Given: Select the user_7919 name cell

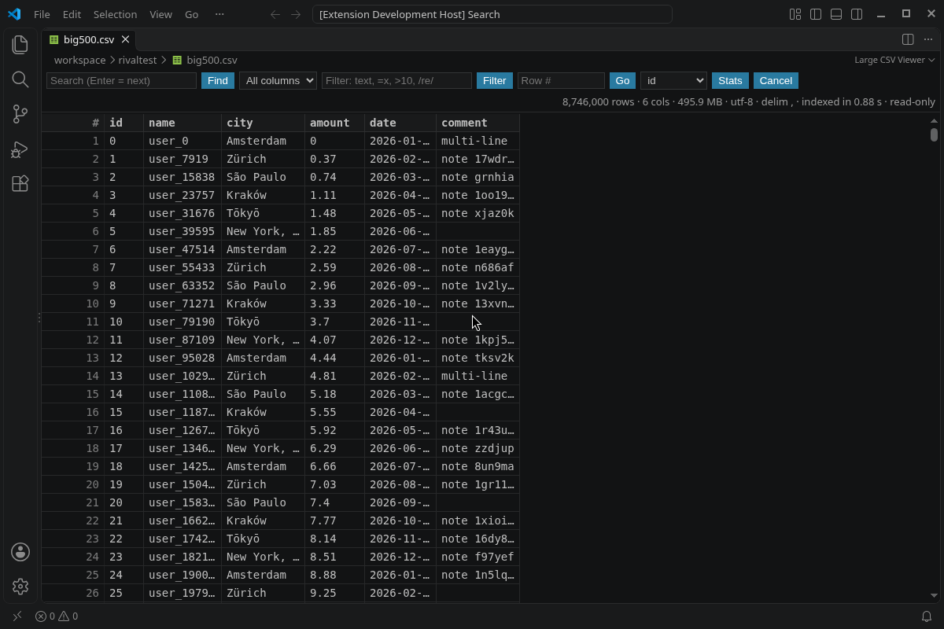Looking at the screenshot, I should coord(183,159).
